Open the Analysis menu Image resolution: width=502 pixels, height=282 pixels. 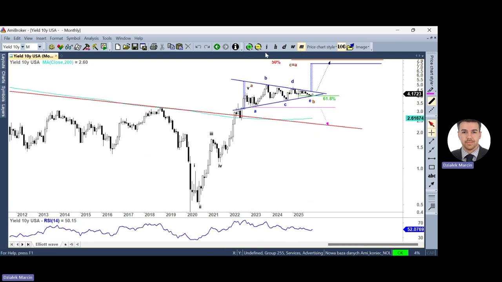(x=91, y=38)
